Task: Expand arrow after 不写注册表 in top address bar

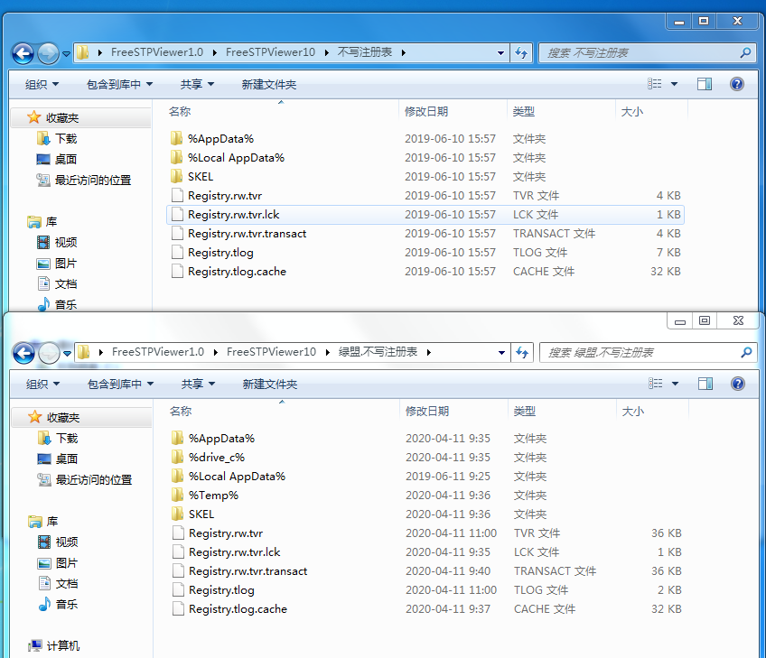Action: point(404,52)
